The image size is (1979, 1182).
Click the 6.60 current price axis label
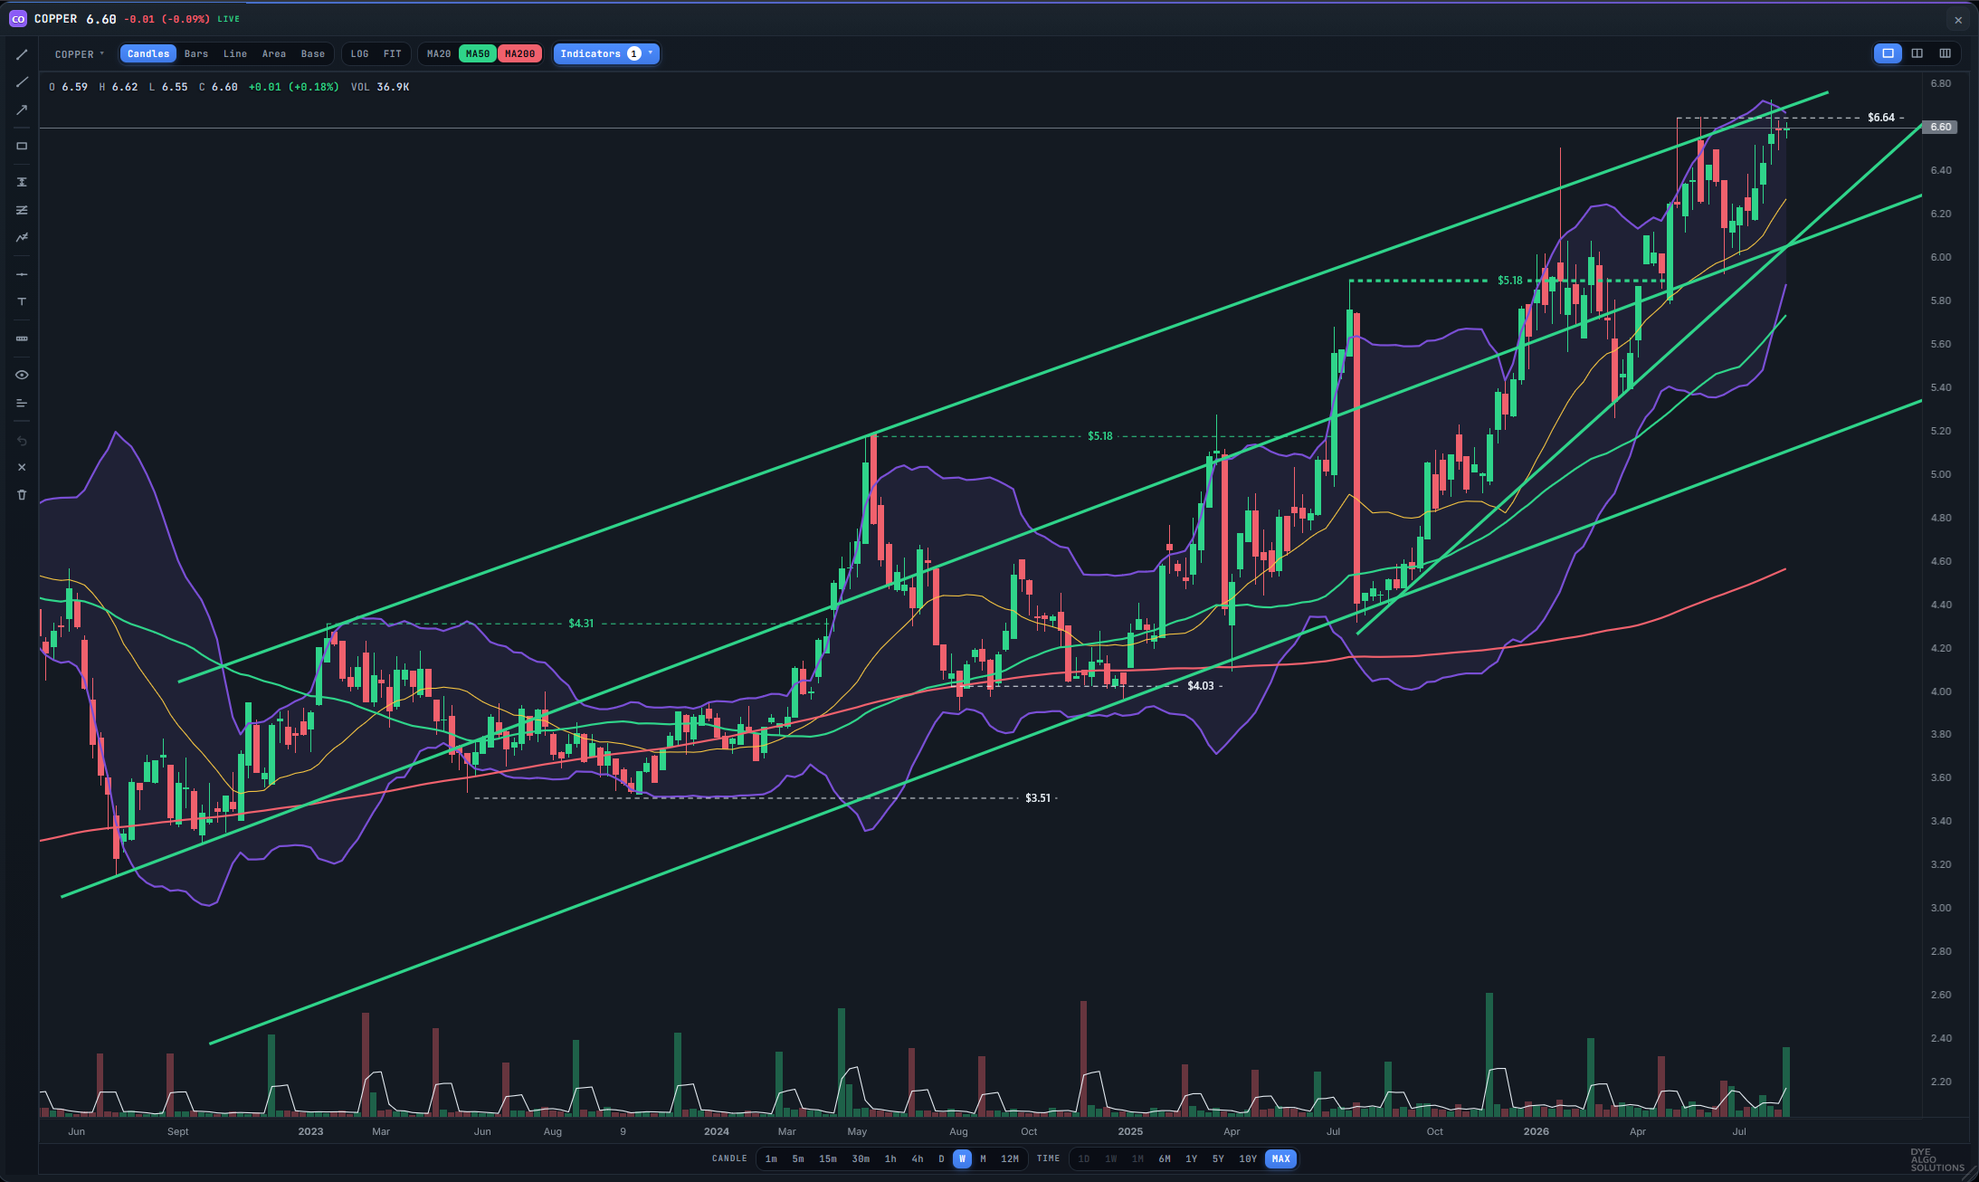1940,128
